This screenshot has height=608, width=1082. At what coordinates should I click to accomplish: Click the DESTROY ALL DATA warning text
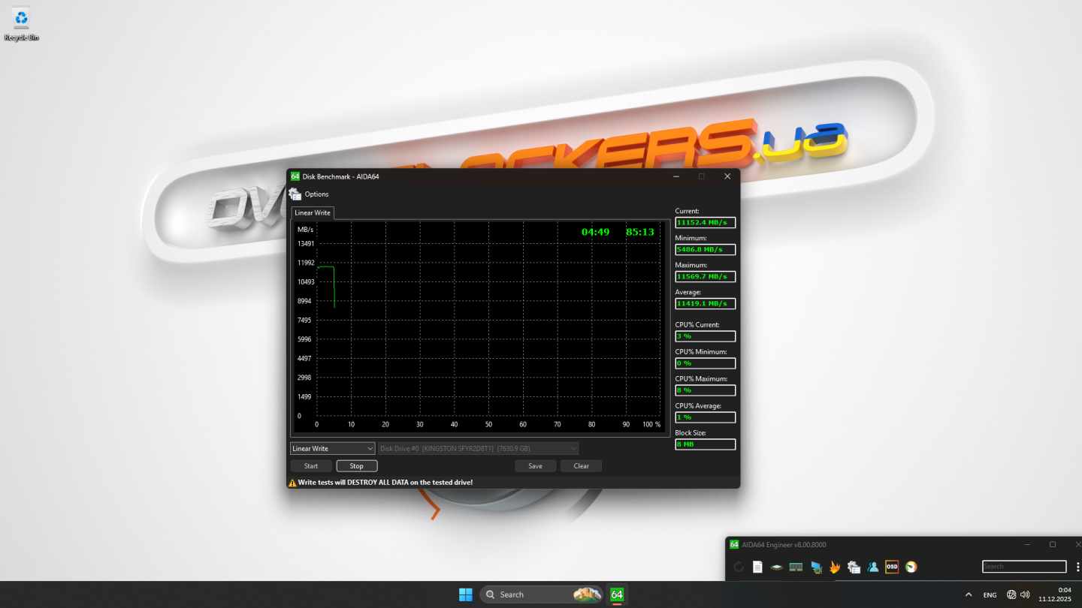[x=385, y=483]
